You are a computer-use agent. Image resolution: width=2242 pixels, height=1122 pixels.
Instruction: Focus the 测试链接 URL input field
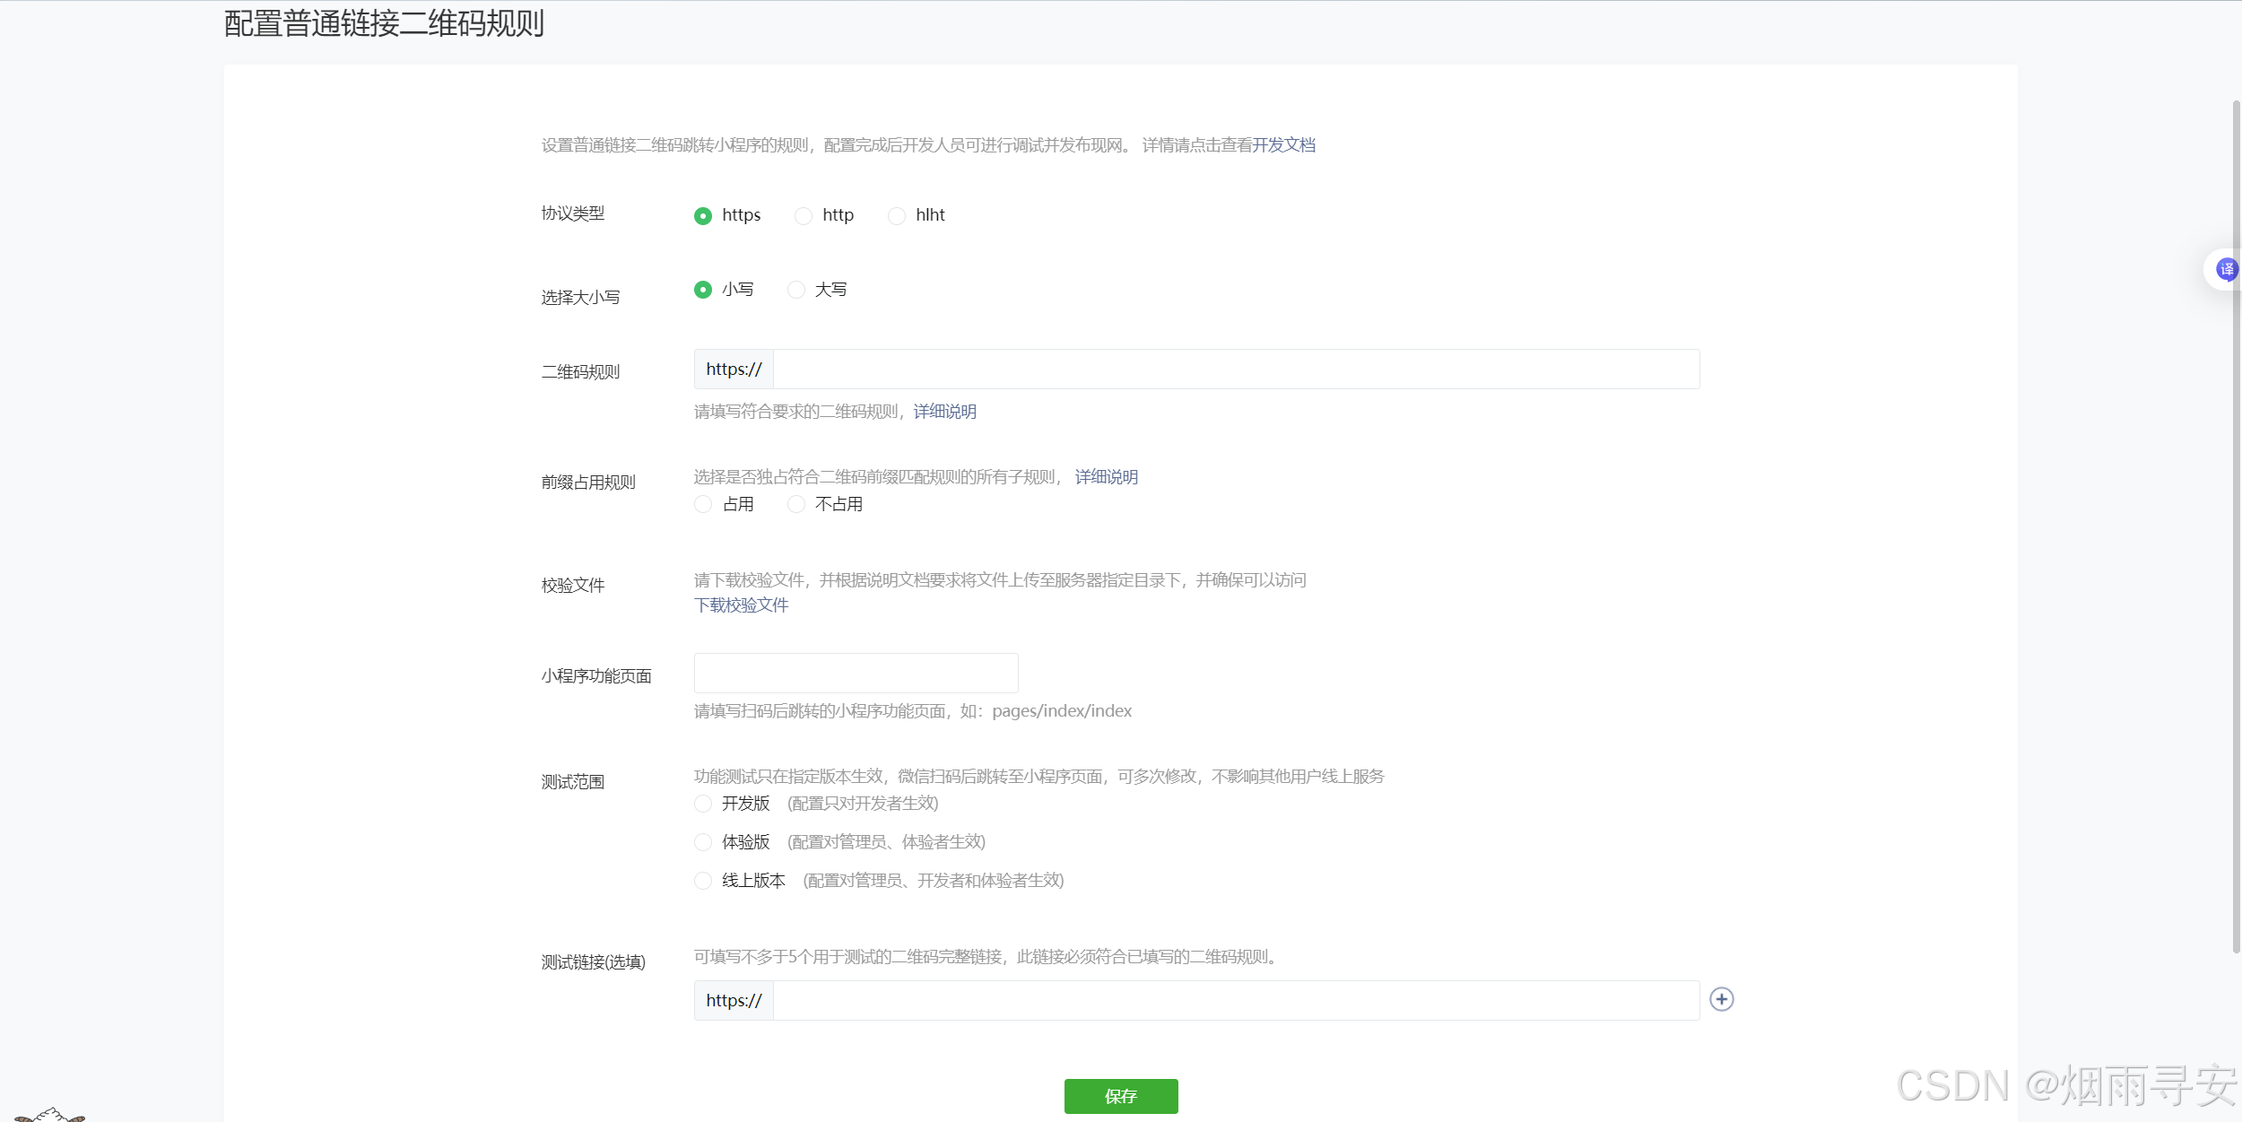point(1235,1000)
